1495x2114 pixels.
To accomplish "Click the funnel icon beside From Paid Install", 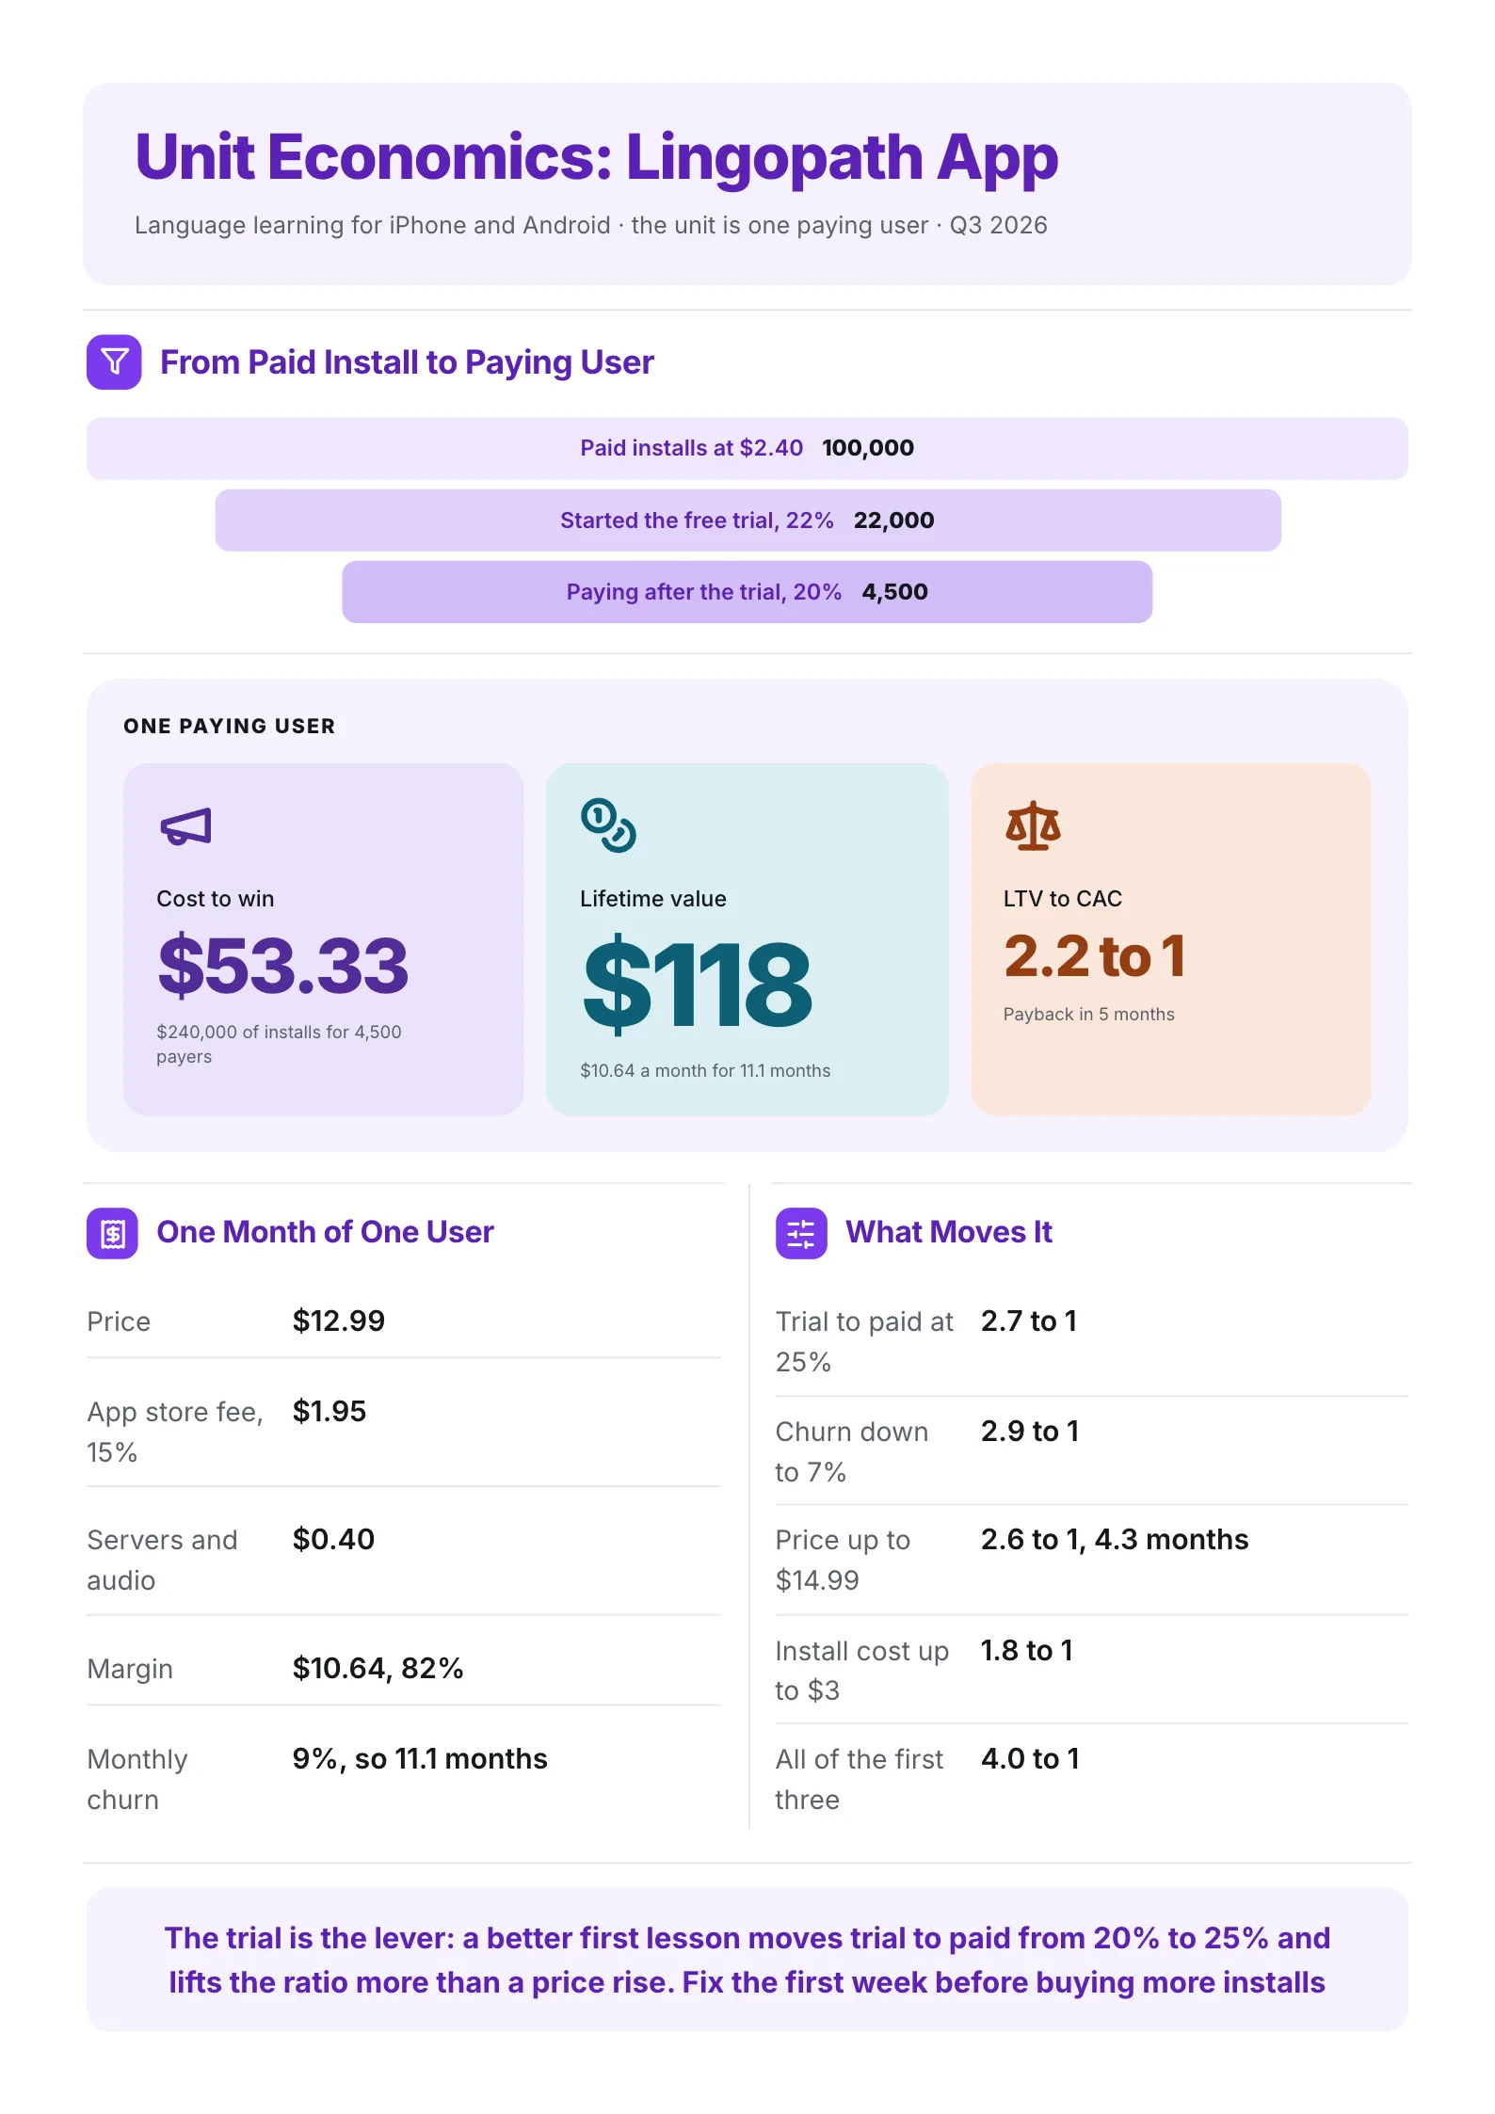I will point(114,362).
